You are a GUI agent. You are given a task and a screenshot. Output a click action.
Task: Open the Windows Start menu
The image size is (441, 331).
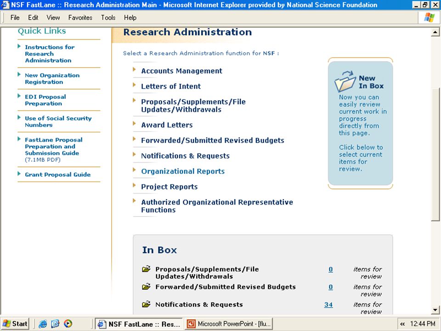point(16,324)
